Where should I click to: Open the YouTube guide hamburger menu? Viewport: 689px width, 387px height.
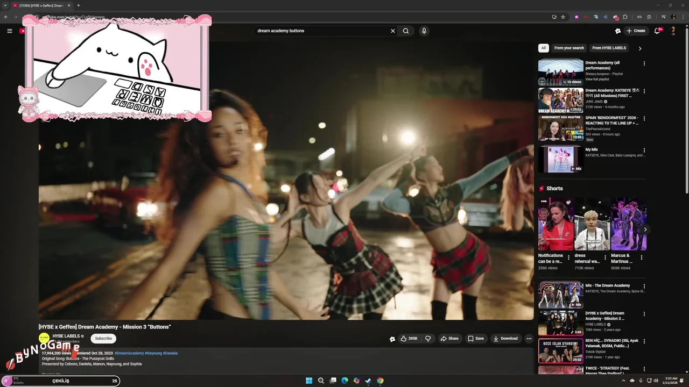coord(10,31)
